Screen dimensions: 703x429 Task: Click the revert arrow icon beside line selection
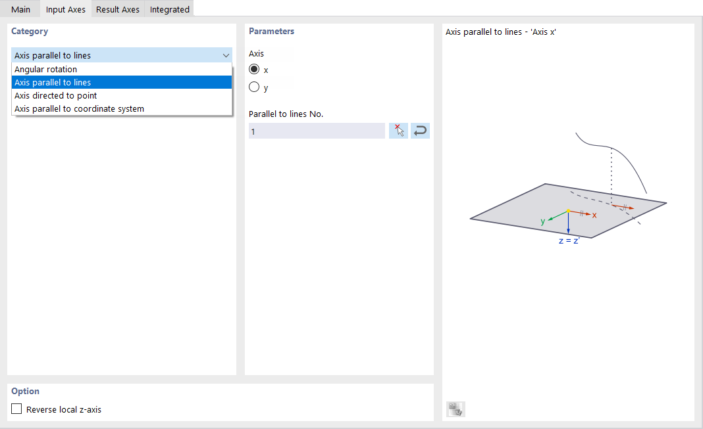tap(420, 130)
